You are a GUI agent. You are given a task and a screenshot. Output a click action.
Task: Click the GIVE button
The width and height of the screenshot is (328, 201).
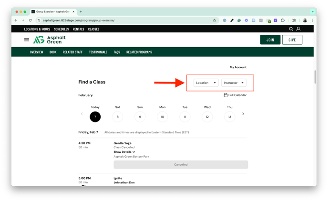click(x=292, y=40)
